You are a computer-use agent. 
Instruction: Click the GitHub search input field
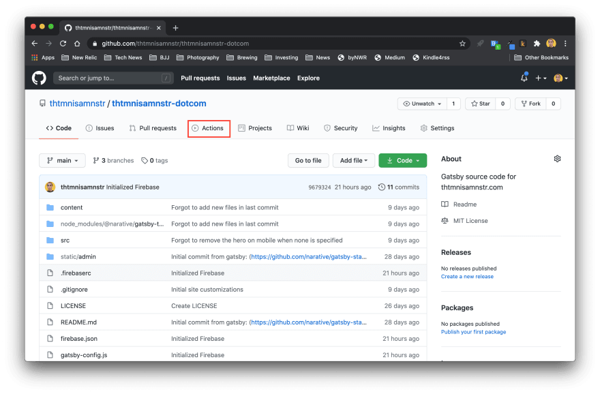coord(112,78)
